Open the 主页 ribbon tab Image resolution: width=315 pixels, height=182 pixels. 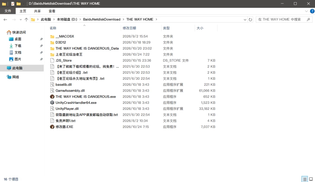[x=23, y=11]
